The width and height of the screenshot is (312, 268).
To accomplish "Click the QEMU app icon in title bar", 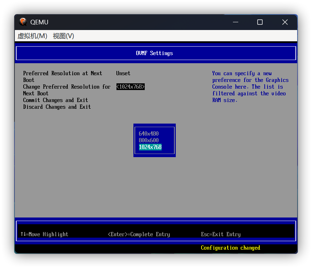I will [x=23, y=22].
